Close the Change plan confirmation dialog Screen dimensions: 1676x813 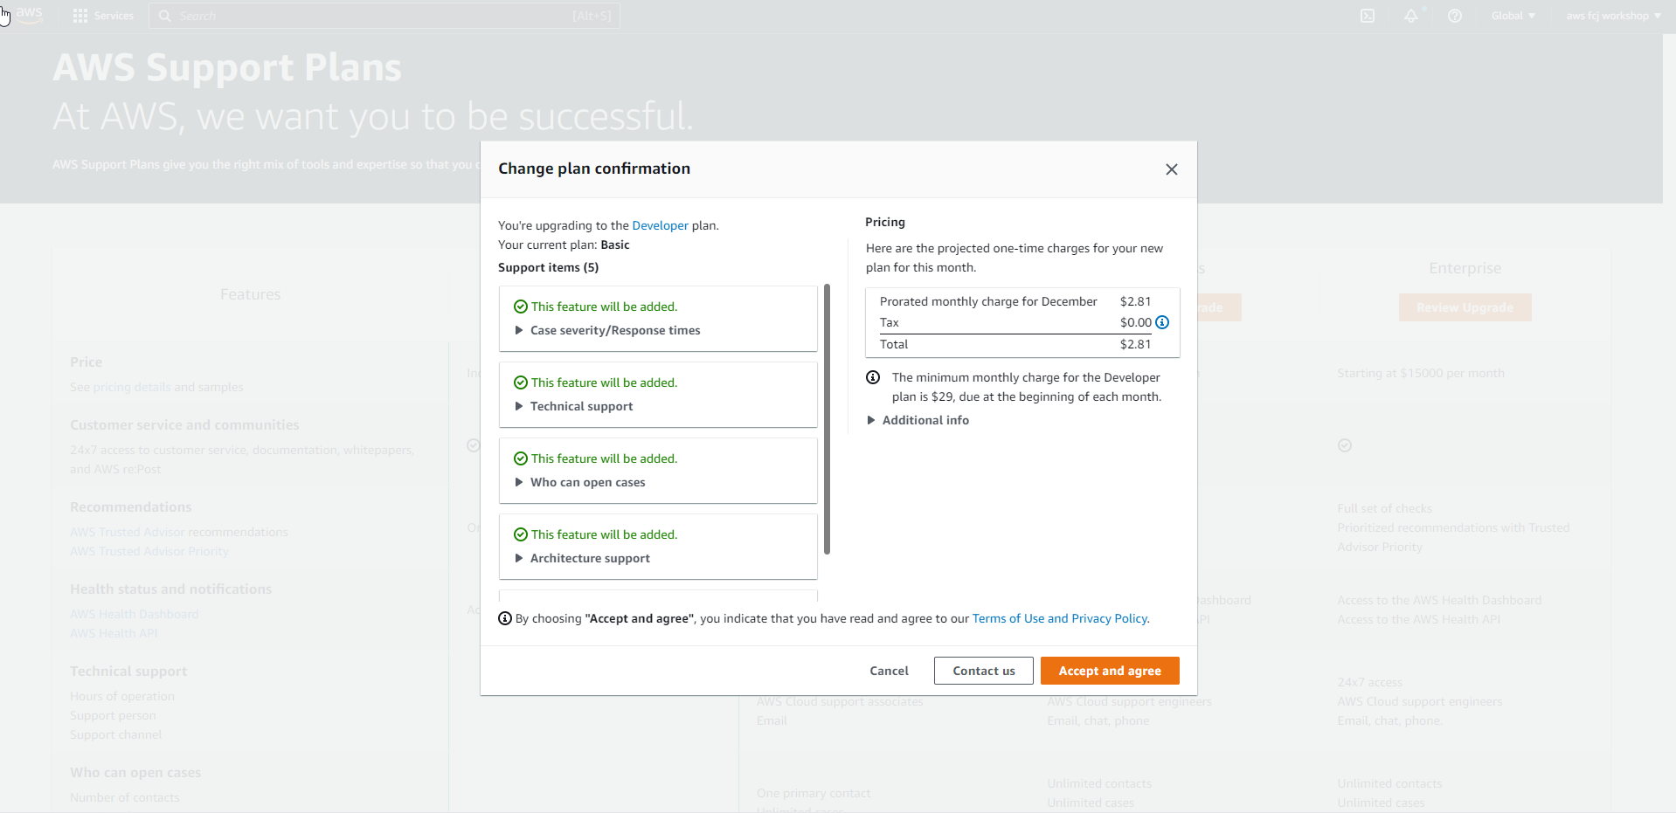(x=1172, y=169)
